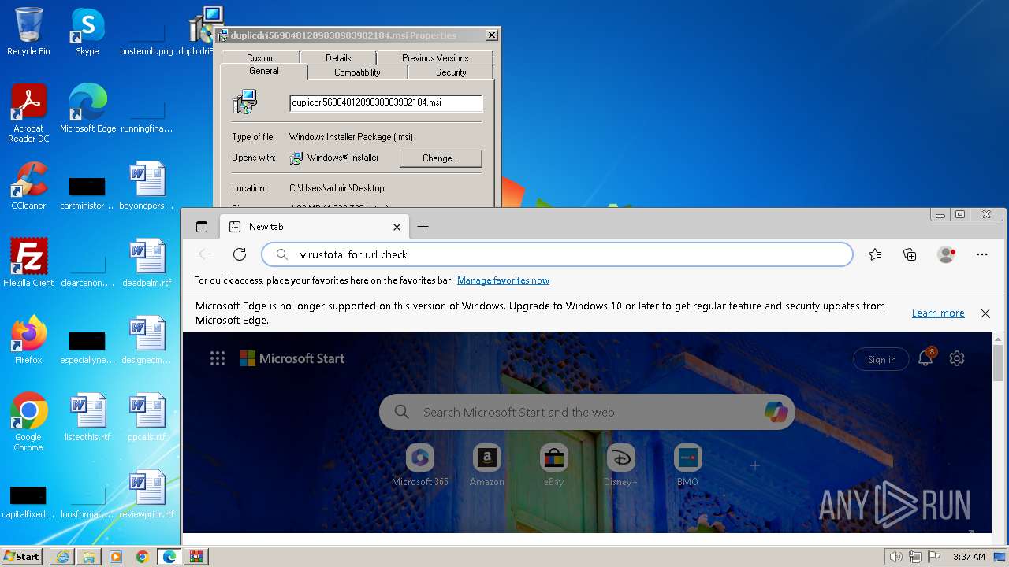
Task: Switch to Edge in taskbar
Action: pos(169,557)
